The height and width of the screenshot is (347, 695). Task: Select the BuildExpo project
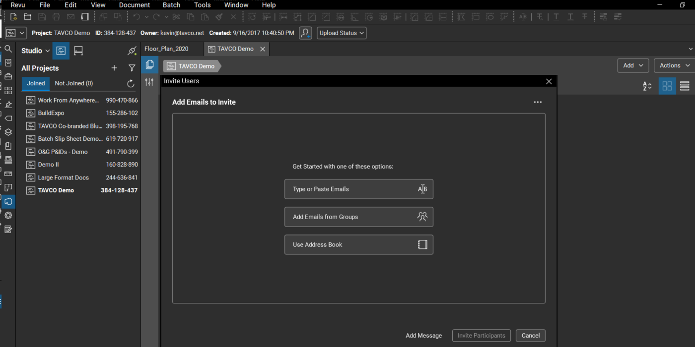pyautogui.click(x=82, y=113)
